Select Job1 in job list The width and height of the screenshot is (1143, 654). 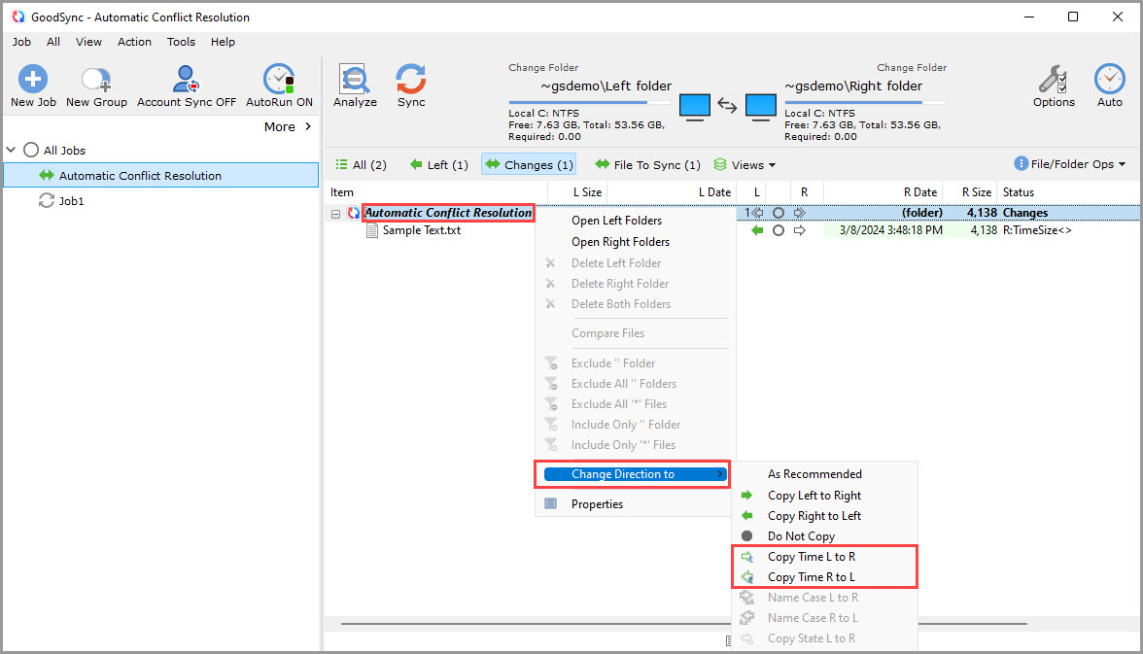click(x=71, y=200)
